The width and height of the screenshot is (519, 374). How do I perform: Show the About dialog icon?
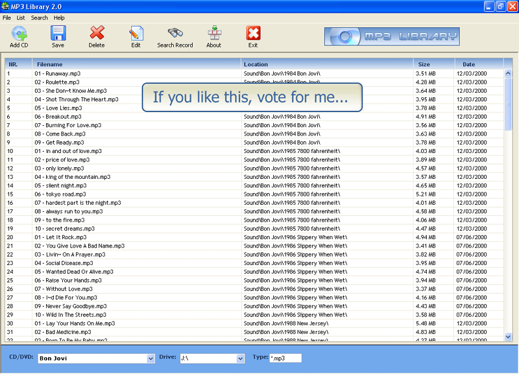coord(213,34)
